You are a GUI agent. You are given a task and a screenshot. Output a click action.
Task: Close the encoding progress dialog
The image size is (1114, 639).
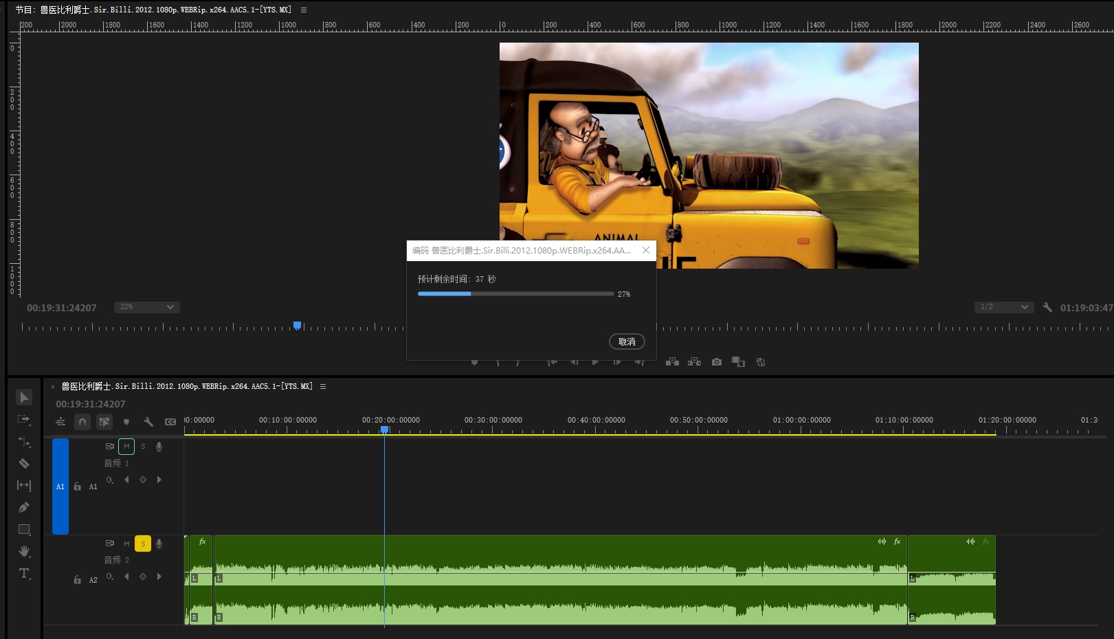pos(645,250)
